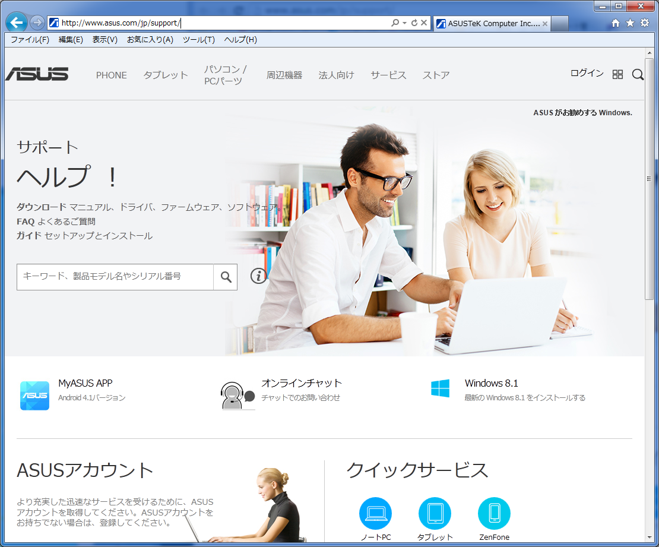Open the ストア navigation item
This screenshot has height=547, width=659.
[x=436, y=75]
